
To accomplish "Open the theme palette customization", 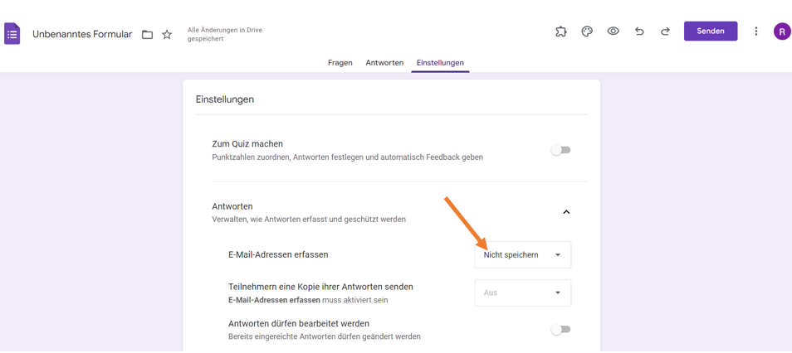I will click(x=587, y=31).
